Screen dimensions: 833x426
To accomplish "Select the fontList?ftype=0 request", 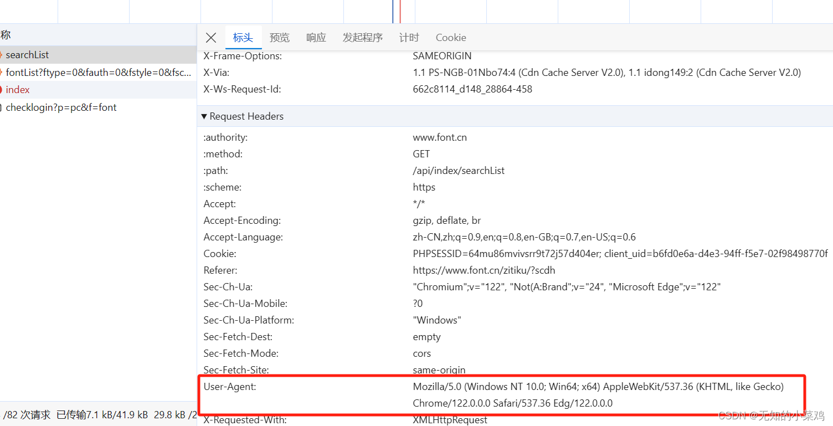I will (98, 73).
